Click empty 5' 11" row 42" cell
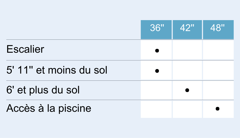Screen dimensions: 240x138 (187, 70)
